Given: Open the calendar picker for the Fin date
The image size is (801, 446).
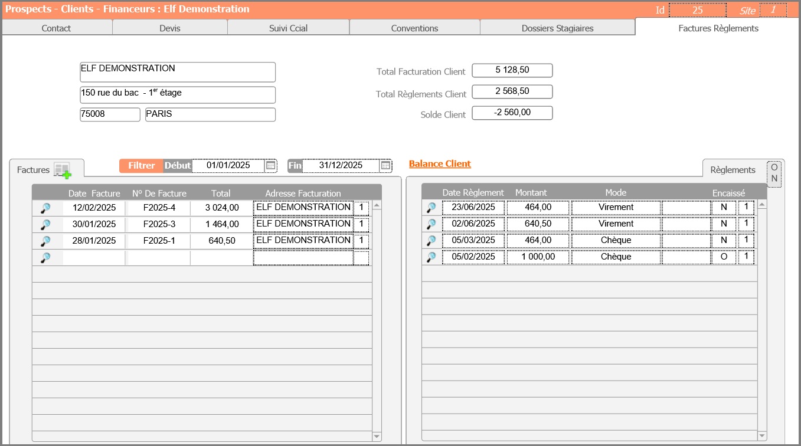Looking at the screenshot, I should tap(385, 166).
